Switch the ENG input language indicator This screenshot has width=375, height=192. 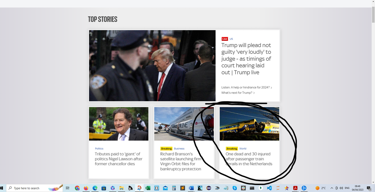[347, 188]
